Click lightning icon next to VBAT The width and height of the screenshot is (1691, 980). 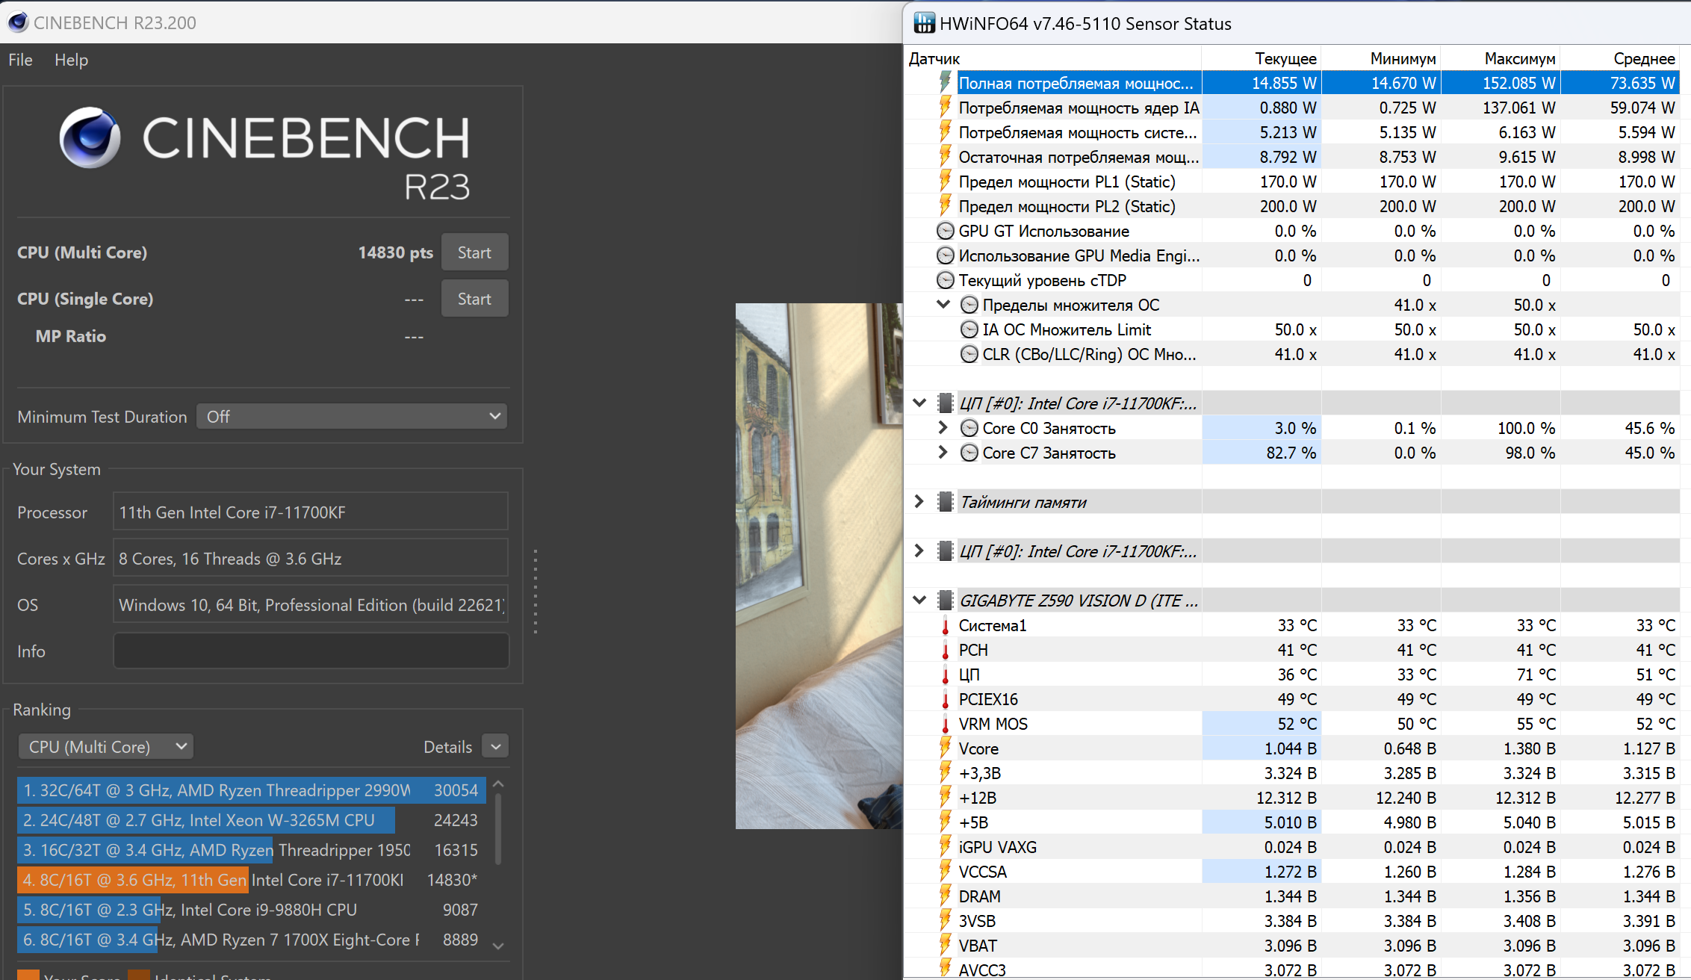[x=945, y=945]
